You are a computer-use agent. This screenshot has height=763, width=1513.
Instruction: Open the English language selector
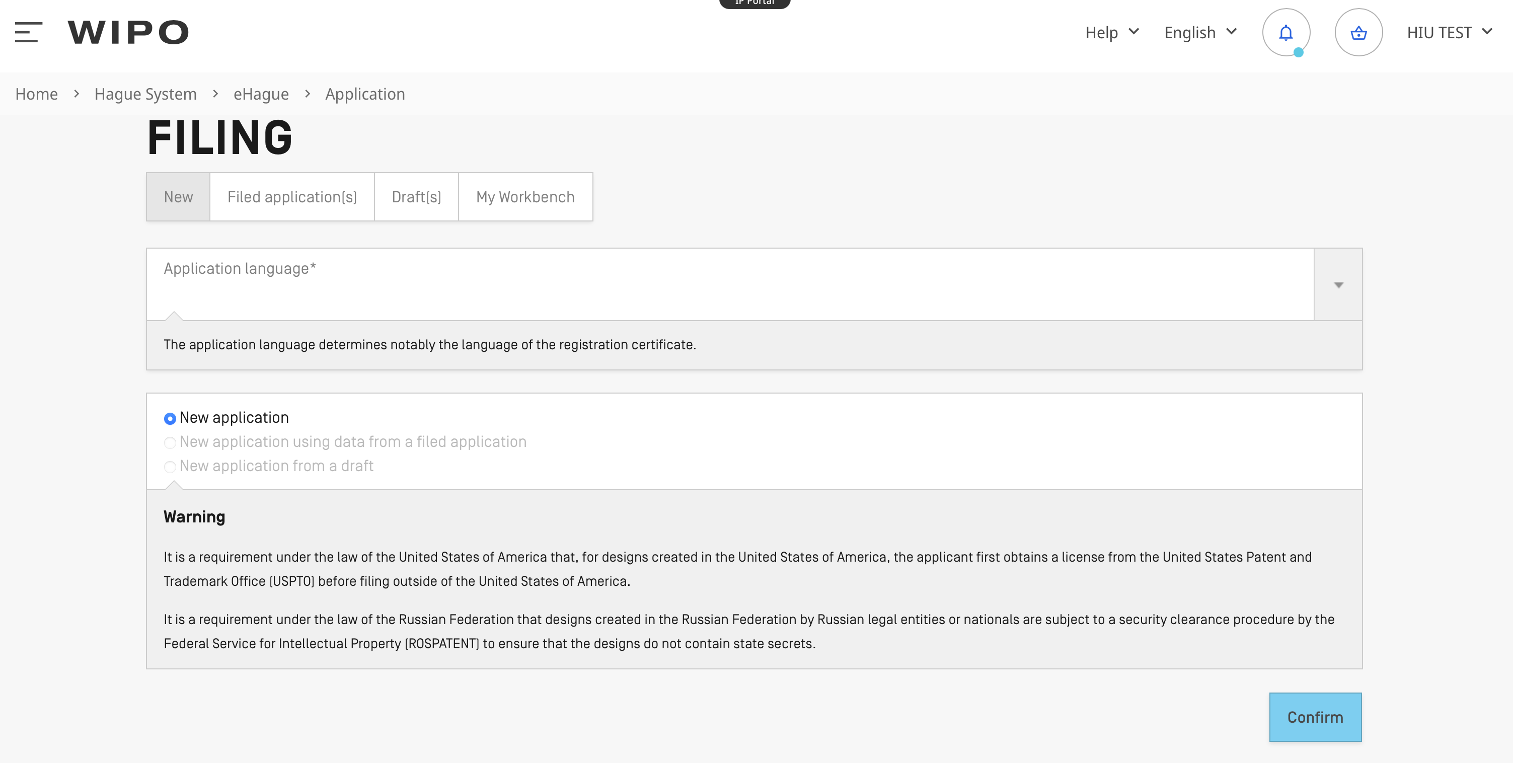[1200, 32]
